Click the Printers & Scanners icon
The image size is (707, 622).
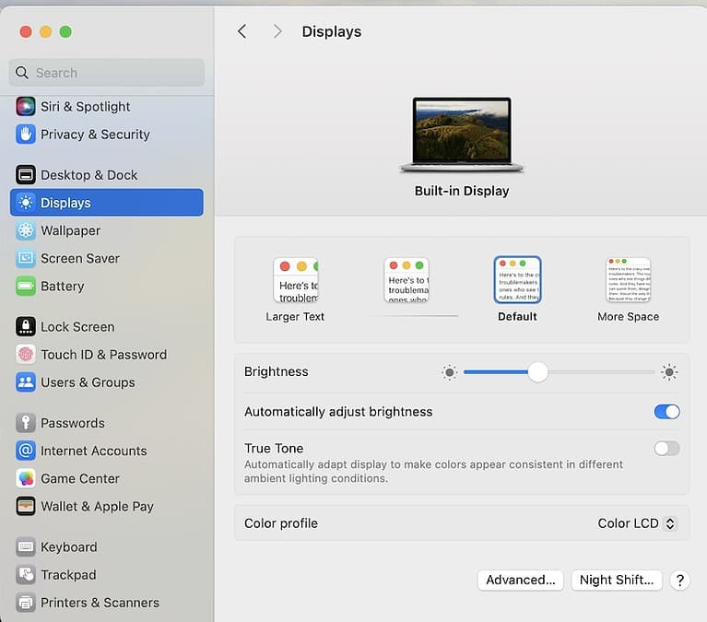point(26,603)
